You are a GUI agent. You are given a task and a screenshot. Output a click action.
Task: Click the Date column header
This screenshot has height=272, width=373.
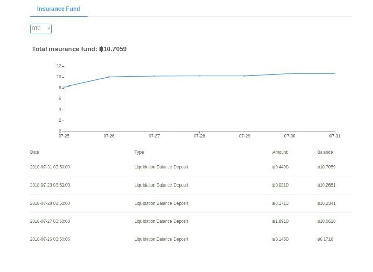35,152
